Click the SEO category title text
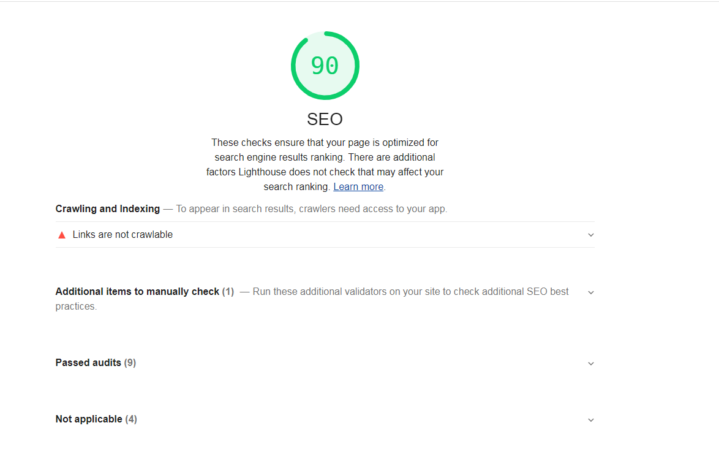Image resolution: width=719 pixels, height=458 pixels. tap(325, 119)
